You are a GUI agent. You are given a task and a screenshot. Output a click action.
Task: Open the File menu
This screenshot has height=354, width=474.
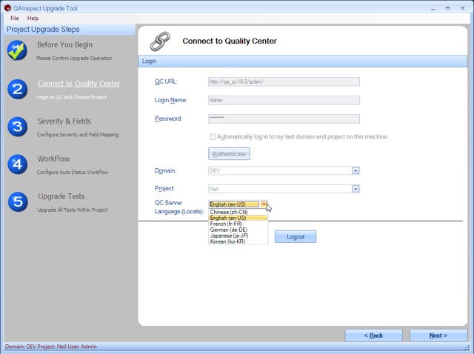point(15,18)
